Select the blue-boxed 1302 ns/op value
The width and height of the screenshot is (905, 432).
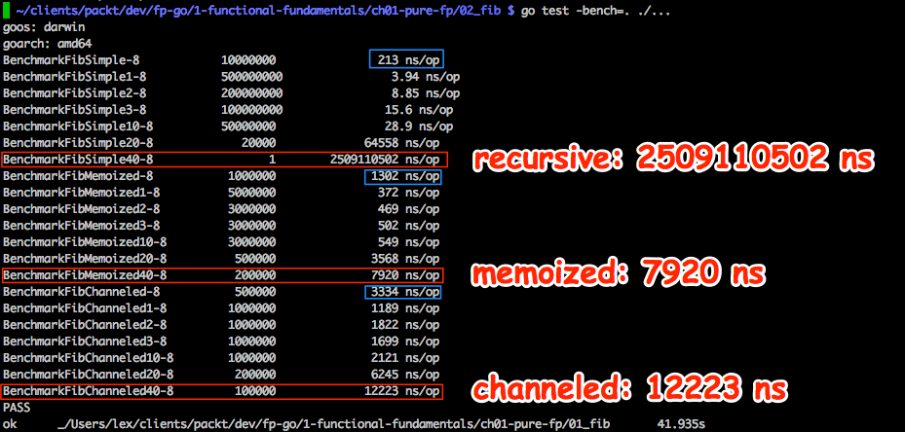[x=402, y=176]
